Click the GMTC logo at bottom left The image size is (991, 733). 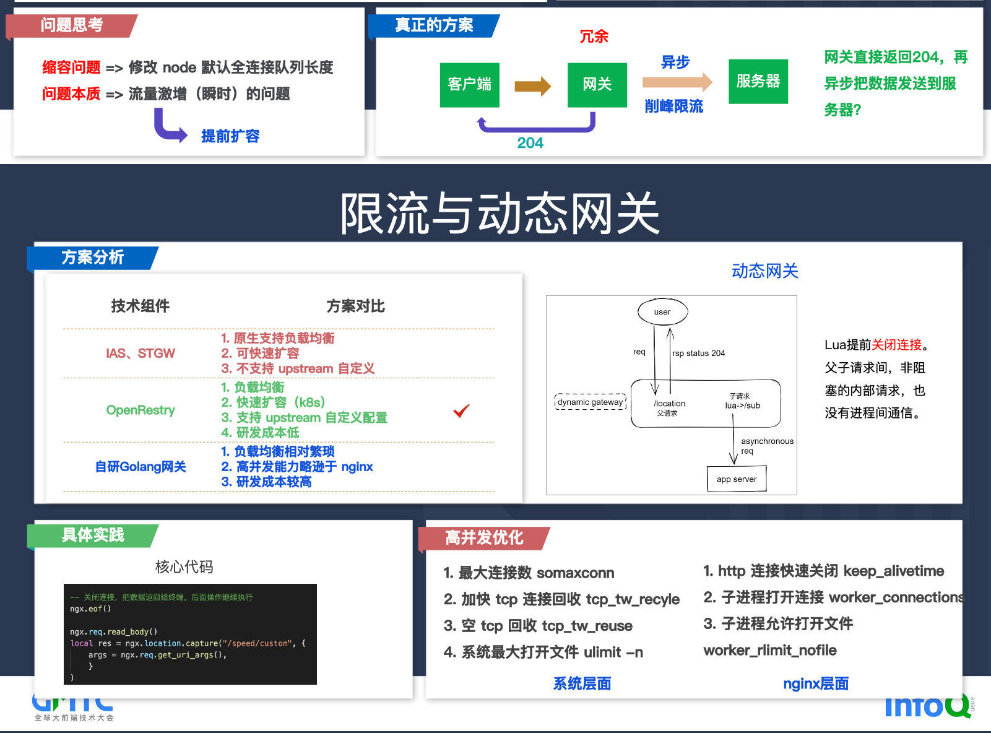point(73,707)
